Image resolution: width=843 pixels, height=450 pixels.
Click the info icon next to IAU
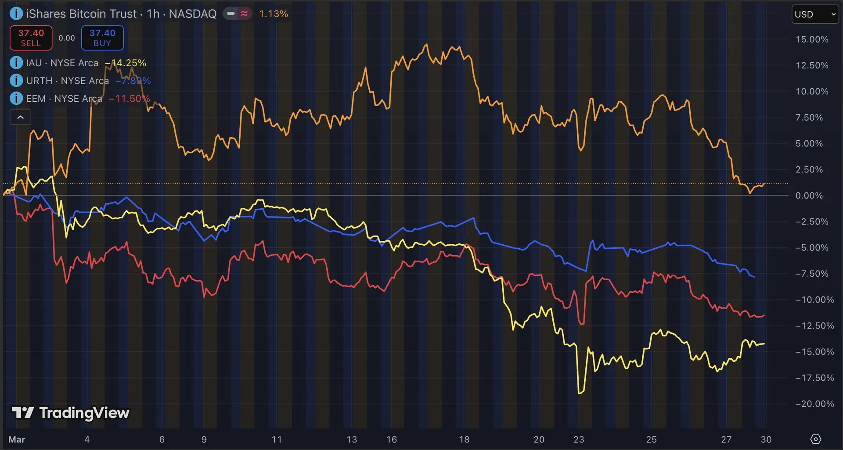(16, 63)
